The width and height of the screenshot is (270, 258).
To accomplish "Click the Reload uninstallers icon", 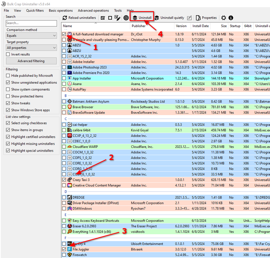I will pos(65,18).
